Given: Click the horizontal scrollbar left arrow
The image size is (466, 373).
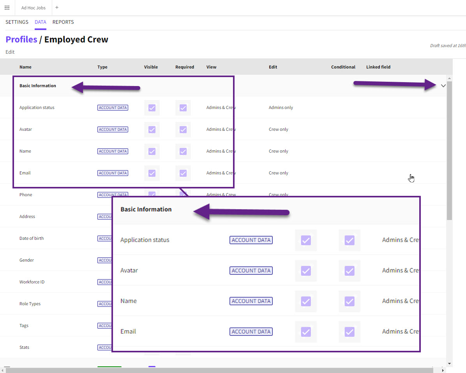Looking at the screenshot, I should [3, 370].
